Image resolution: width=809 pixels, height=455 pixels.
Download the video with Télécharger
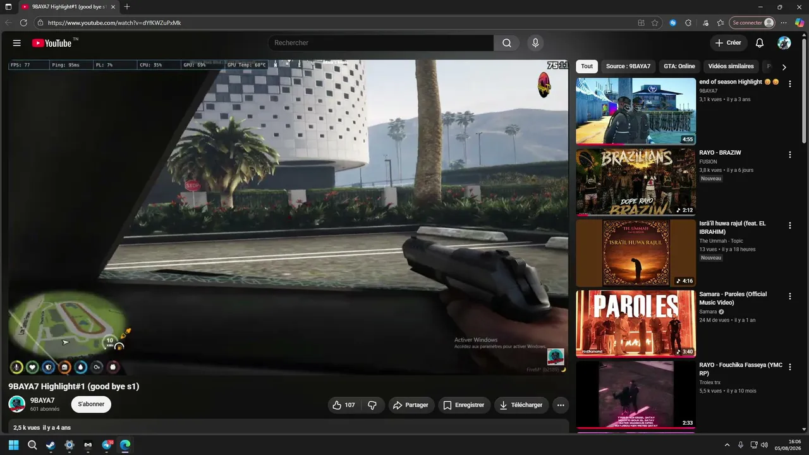coord(521,405)
